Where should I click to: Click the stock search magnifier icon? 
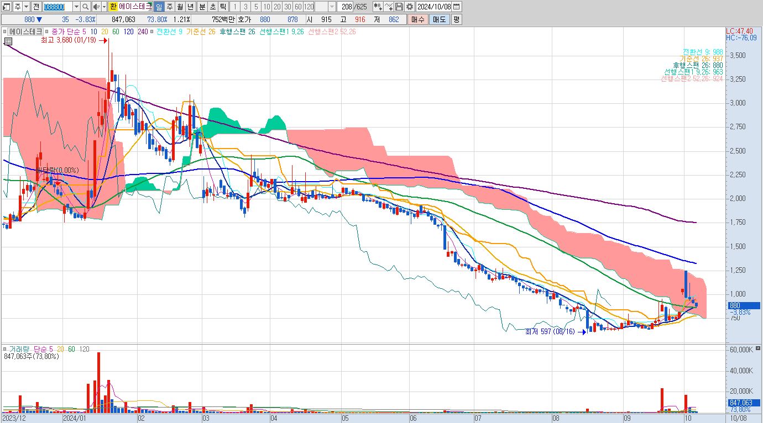pyautogui.click(x=86, y=7)
